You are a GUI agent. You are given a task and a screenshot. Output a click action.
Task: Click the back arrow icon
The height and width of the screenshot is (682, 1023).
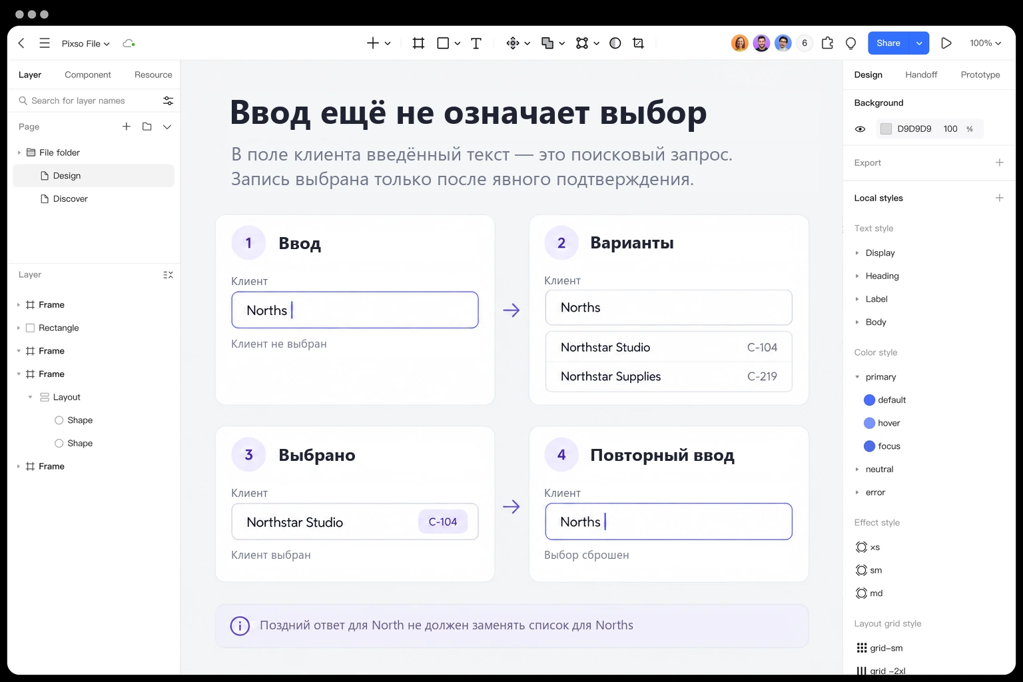click(21, 43)
